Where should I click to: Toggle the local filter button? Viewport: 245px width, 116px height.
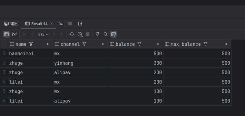click(114, 34)
